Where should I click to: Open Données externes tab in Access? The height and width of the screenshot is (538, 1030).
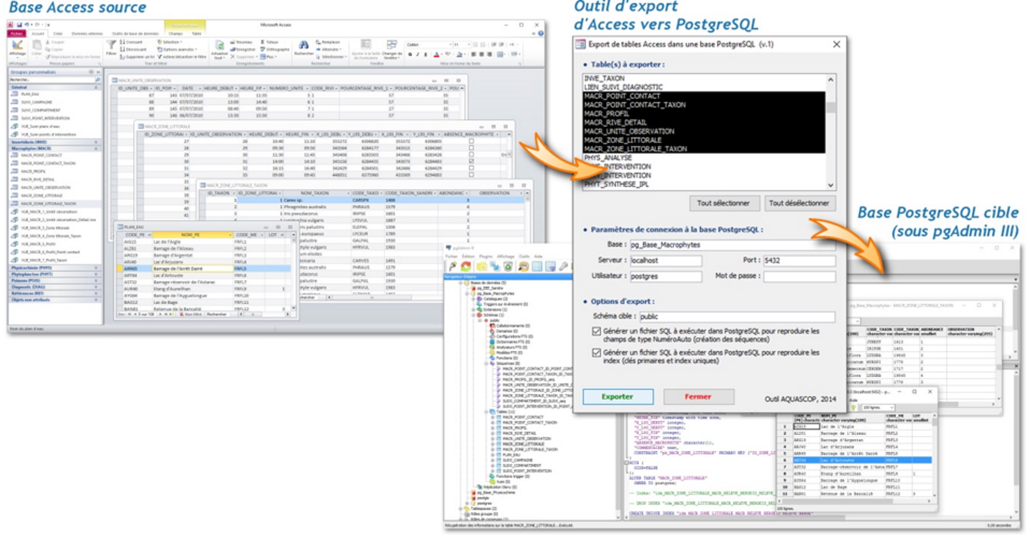87,34
